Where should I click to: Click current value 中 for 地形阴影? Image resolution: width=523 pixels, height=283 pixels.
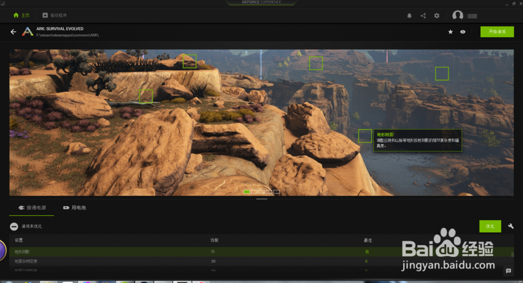coord(213,252)
